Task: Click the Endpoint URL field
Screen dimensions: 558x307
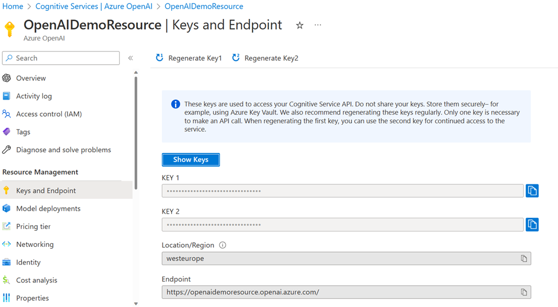Action: point(346,292)
